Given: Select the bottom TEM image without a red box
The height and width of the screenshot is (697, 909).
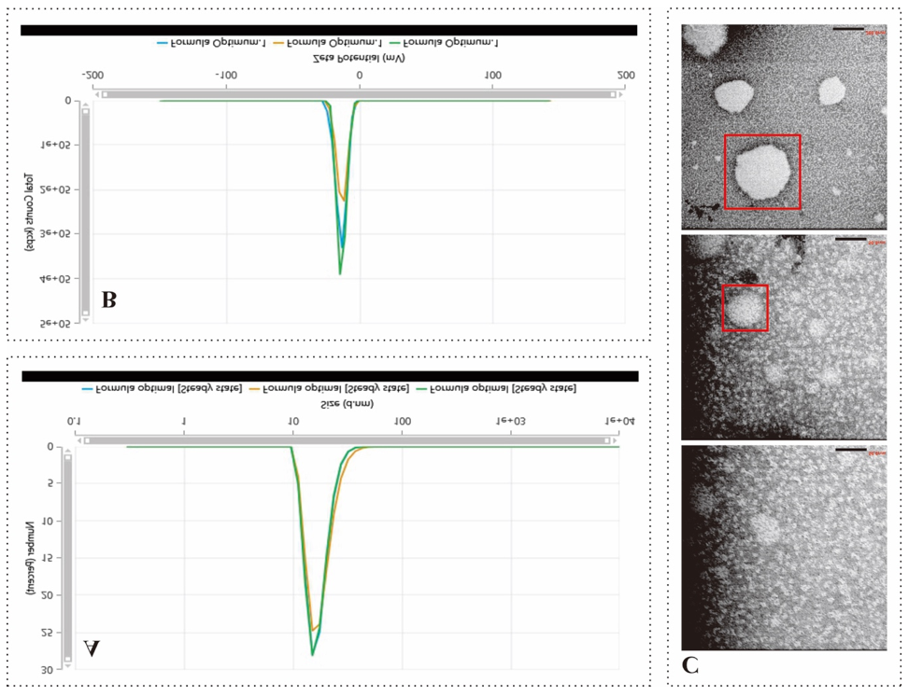Looking at the screenshot, I should pos(784,548).
